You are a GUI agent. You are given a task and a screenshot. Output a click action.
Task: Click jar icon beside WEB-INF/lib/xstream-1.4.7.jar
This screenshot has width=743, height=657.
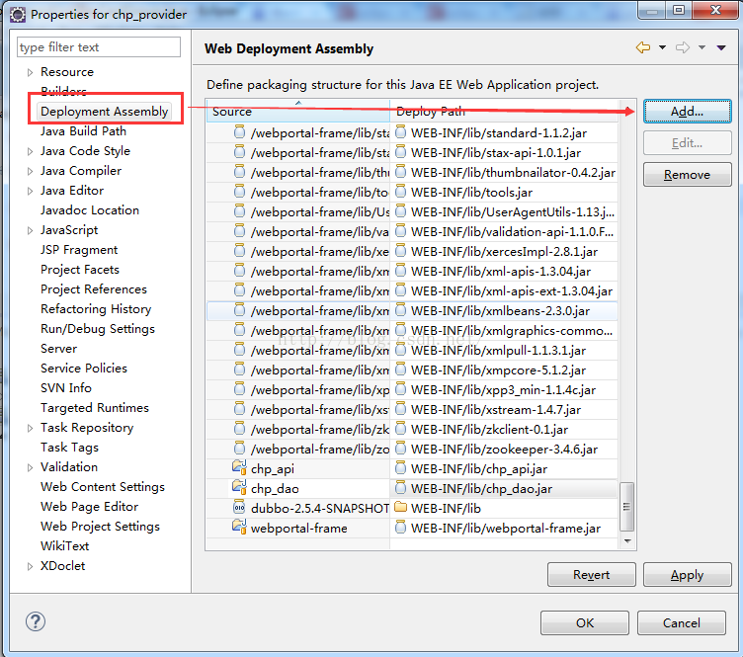click(400, 409)
